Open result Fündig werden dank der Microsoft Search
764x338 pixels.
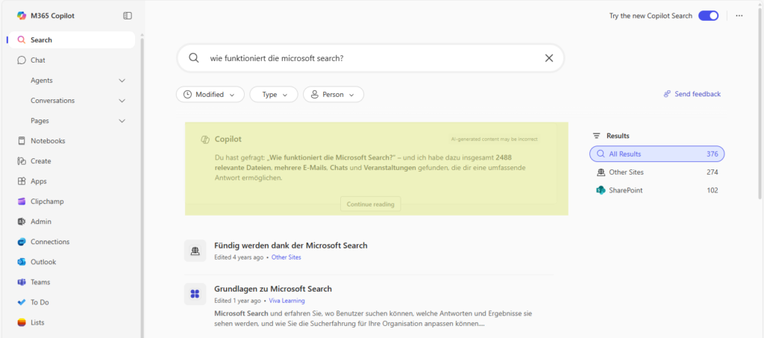[x=291, y=245]
